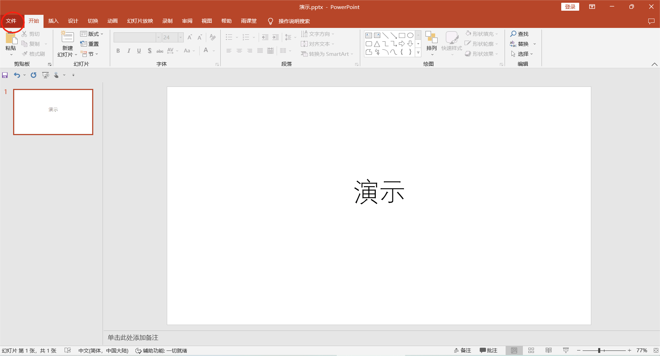Save the presentation via quick access toolbar

(4, 75)
